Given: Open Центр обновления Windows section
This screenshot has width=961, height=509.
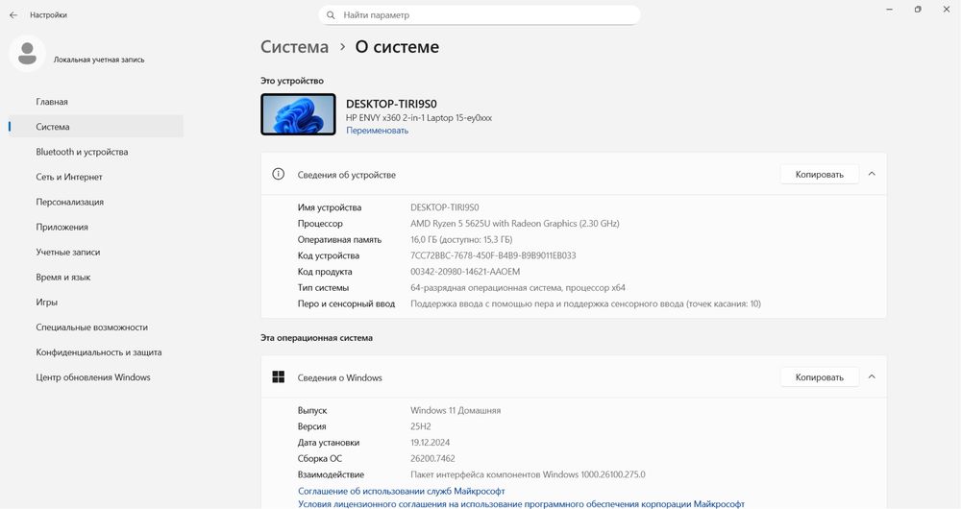Looking at the screenshot, I should coord(95,378).
